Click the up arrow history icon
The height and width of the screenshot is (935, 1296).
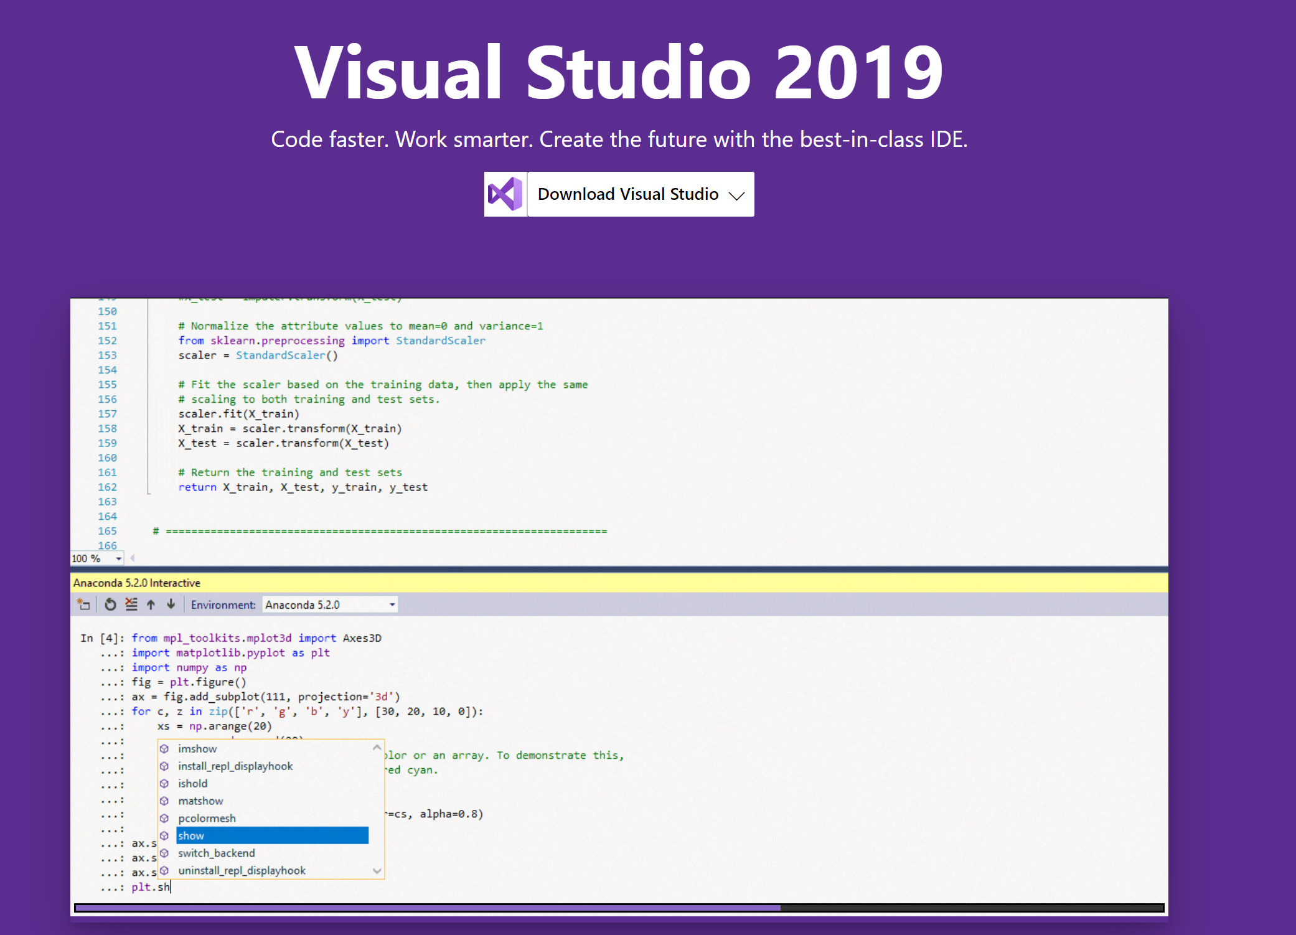click(x=151, y=604)
